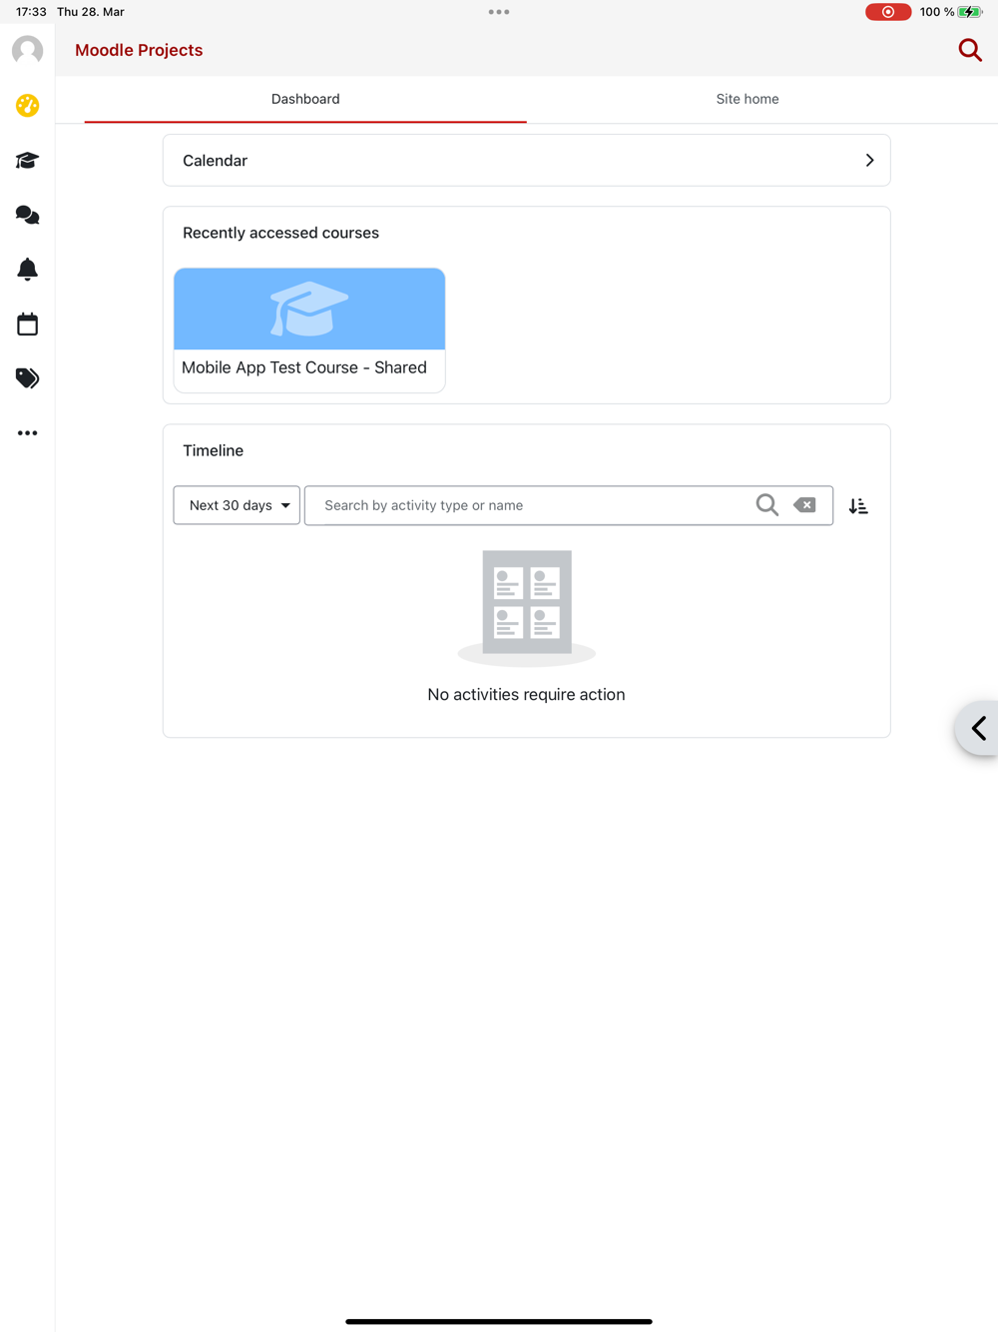Open the sidebar More menu
The height and width of the screenshot is (1332, 998).
click(27, 433)
